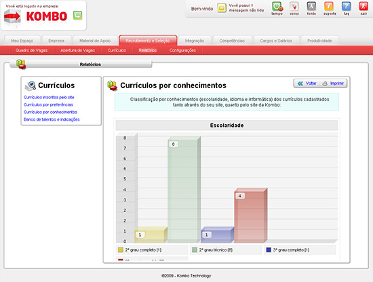
Task: Click the tempo clock icon
Action: pos(277,6)
